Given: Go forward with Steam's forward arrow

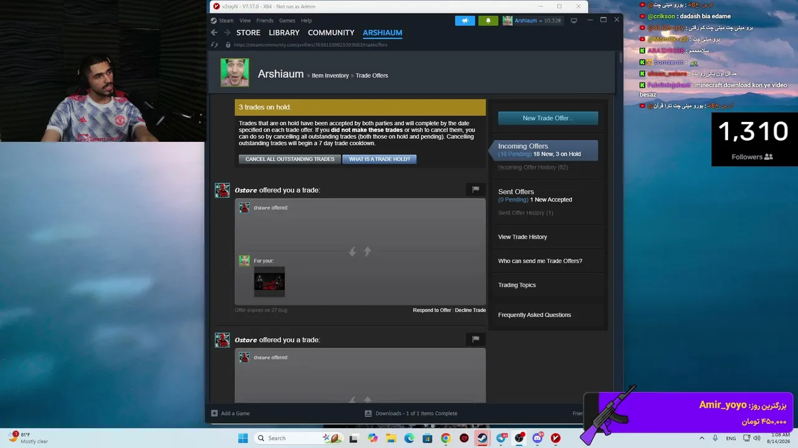Looking at the screenshot, I should coord(227,32).
